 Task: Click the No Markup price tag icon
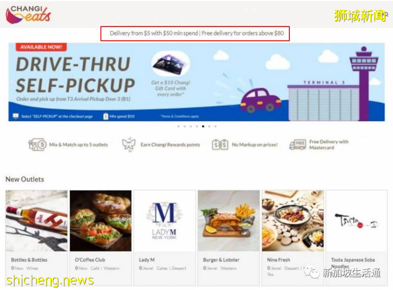click(220, 145)
